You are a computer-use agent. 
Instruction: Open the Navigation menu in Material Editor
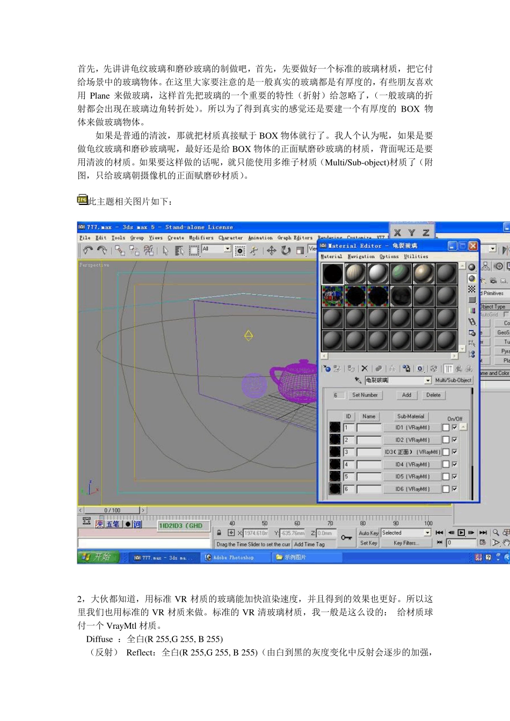[x=361, y=256]
